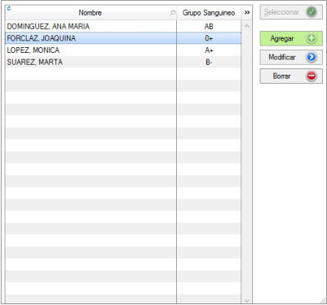Click the scrollbar down arrow
The width and height of the screenshot is (327, 305).
pos(247,300)
